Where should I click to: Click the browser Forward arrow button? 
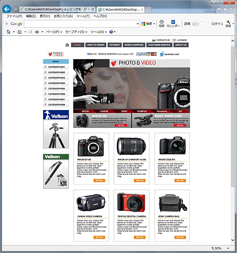(15, 9)
